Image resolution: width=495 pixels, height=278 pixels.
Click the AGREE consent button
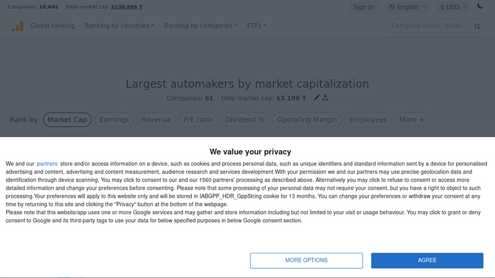pyautogui.click(x=427, y=260)
